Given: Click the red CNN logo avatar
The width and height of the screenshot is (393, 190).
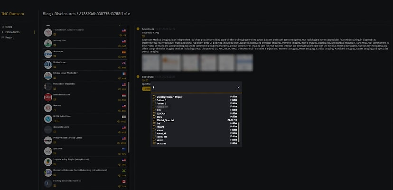Looking at the screenshot, I should [x=48, y=97].
